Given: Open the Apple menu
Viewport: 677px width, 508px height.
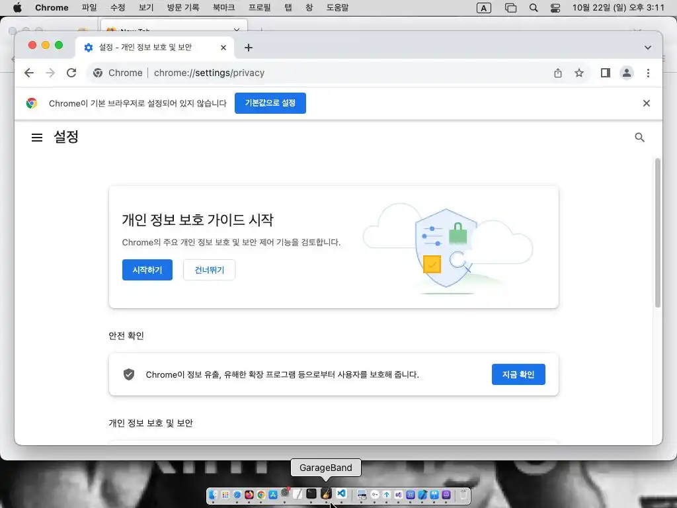Looking at the screenshot, I should pyautogui.click(x=17, y=8).
